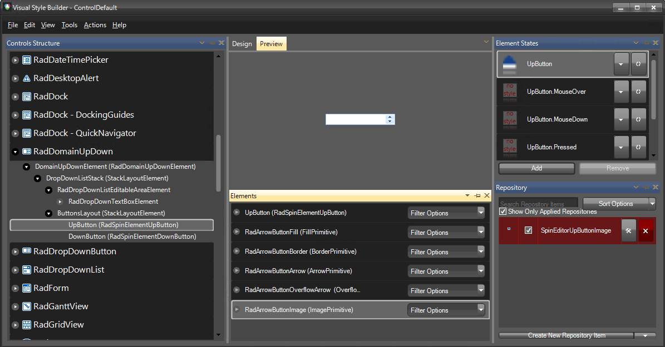This screenshot has width=665, height=347.
Task: Open repository item settings with the wrench icon
Action: pos(628,230)
